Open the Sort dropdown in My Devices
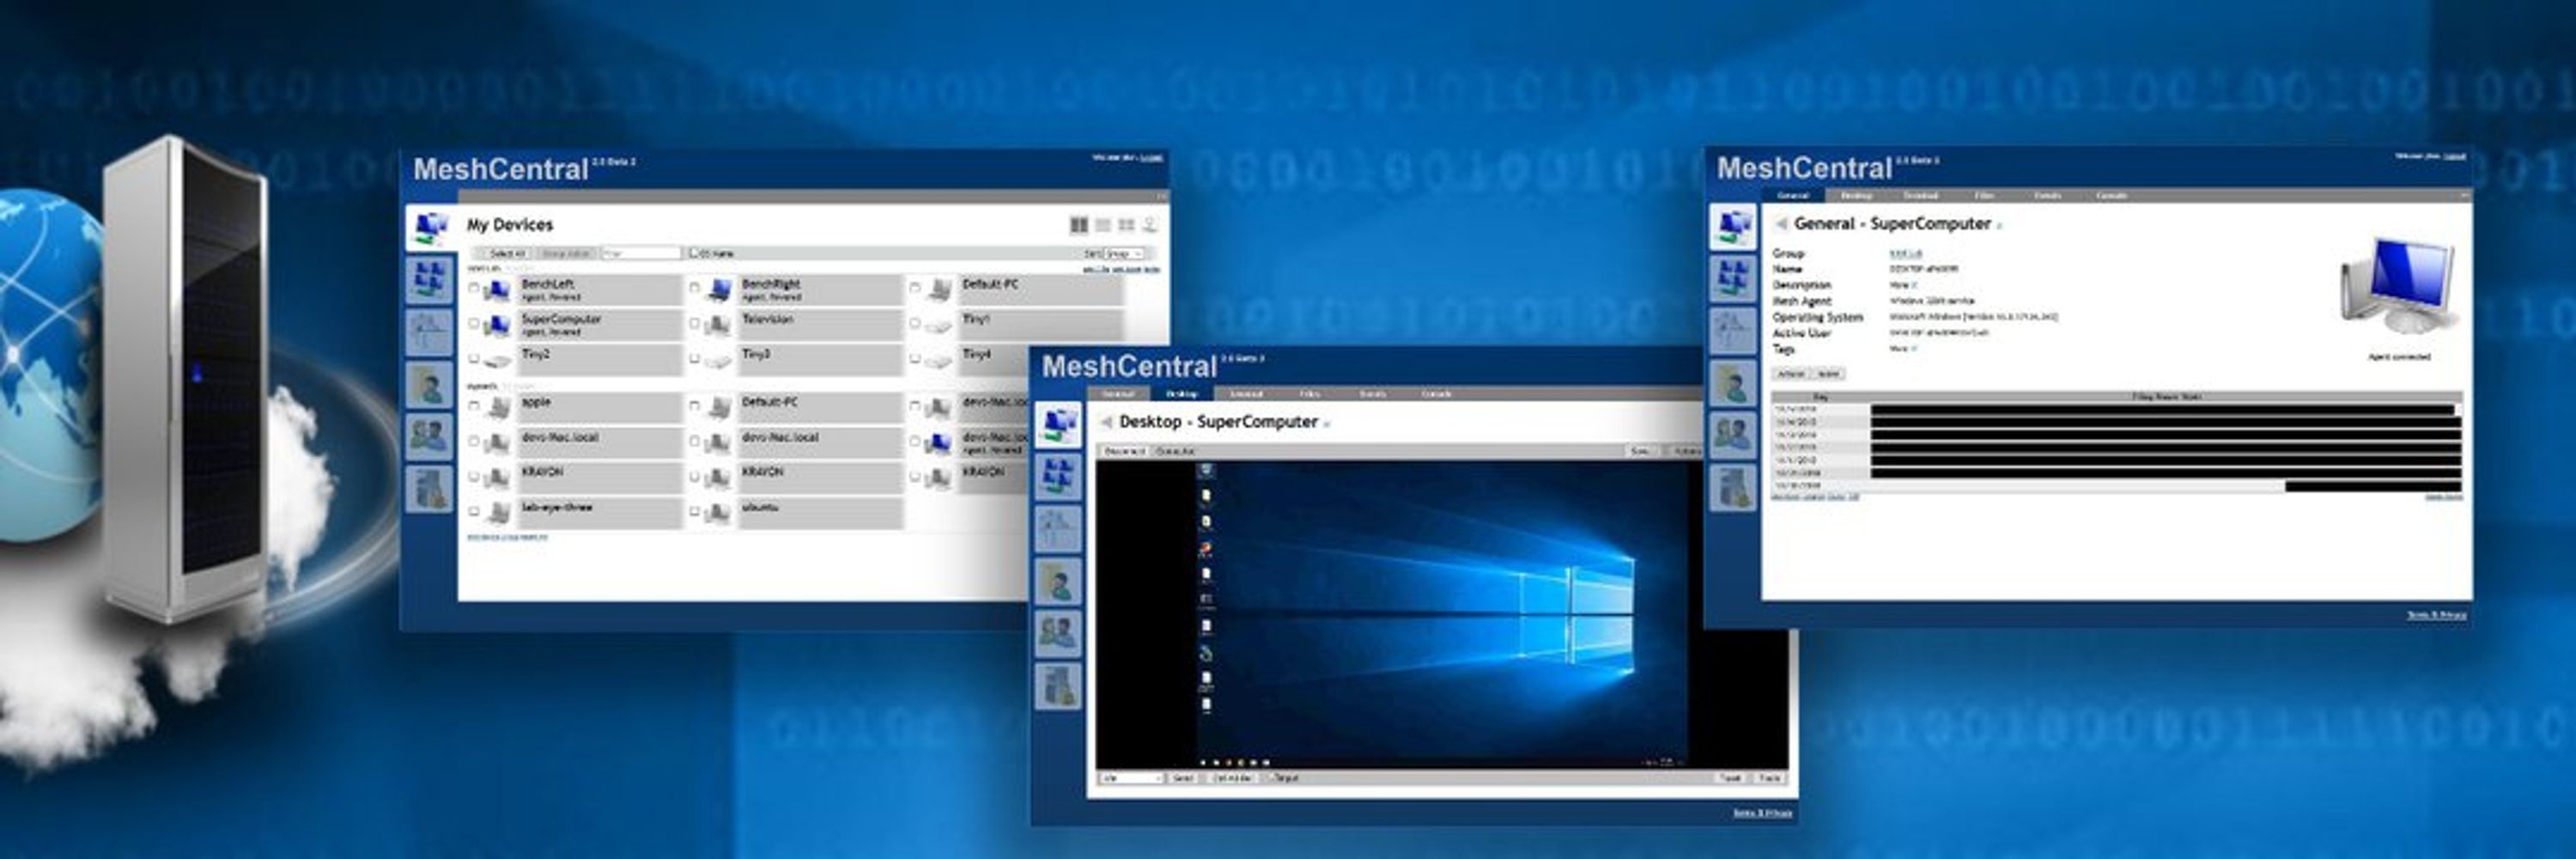This screenshot has height=859, width=2576. click(1123, 254)
